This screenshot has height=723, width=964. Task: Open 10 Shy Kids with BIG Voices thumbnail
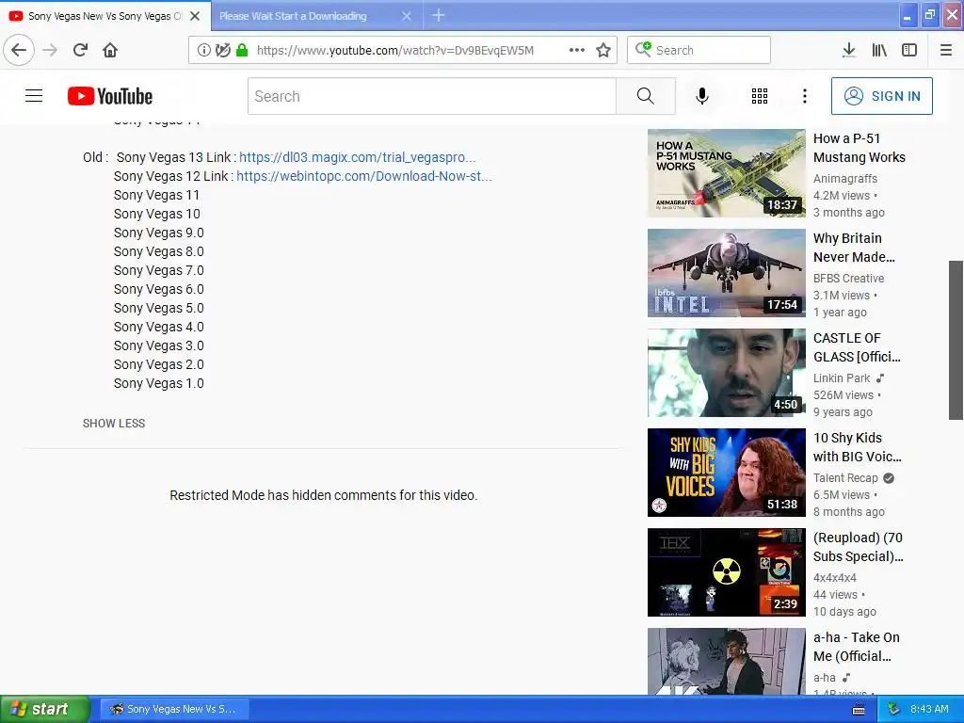point(726,473)
